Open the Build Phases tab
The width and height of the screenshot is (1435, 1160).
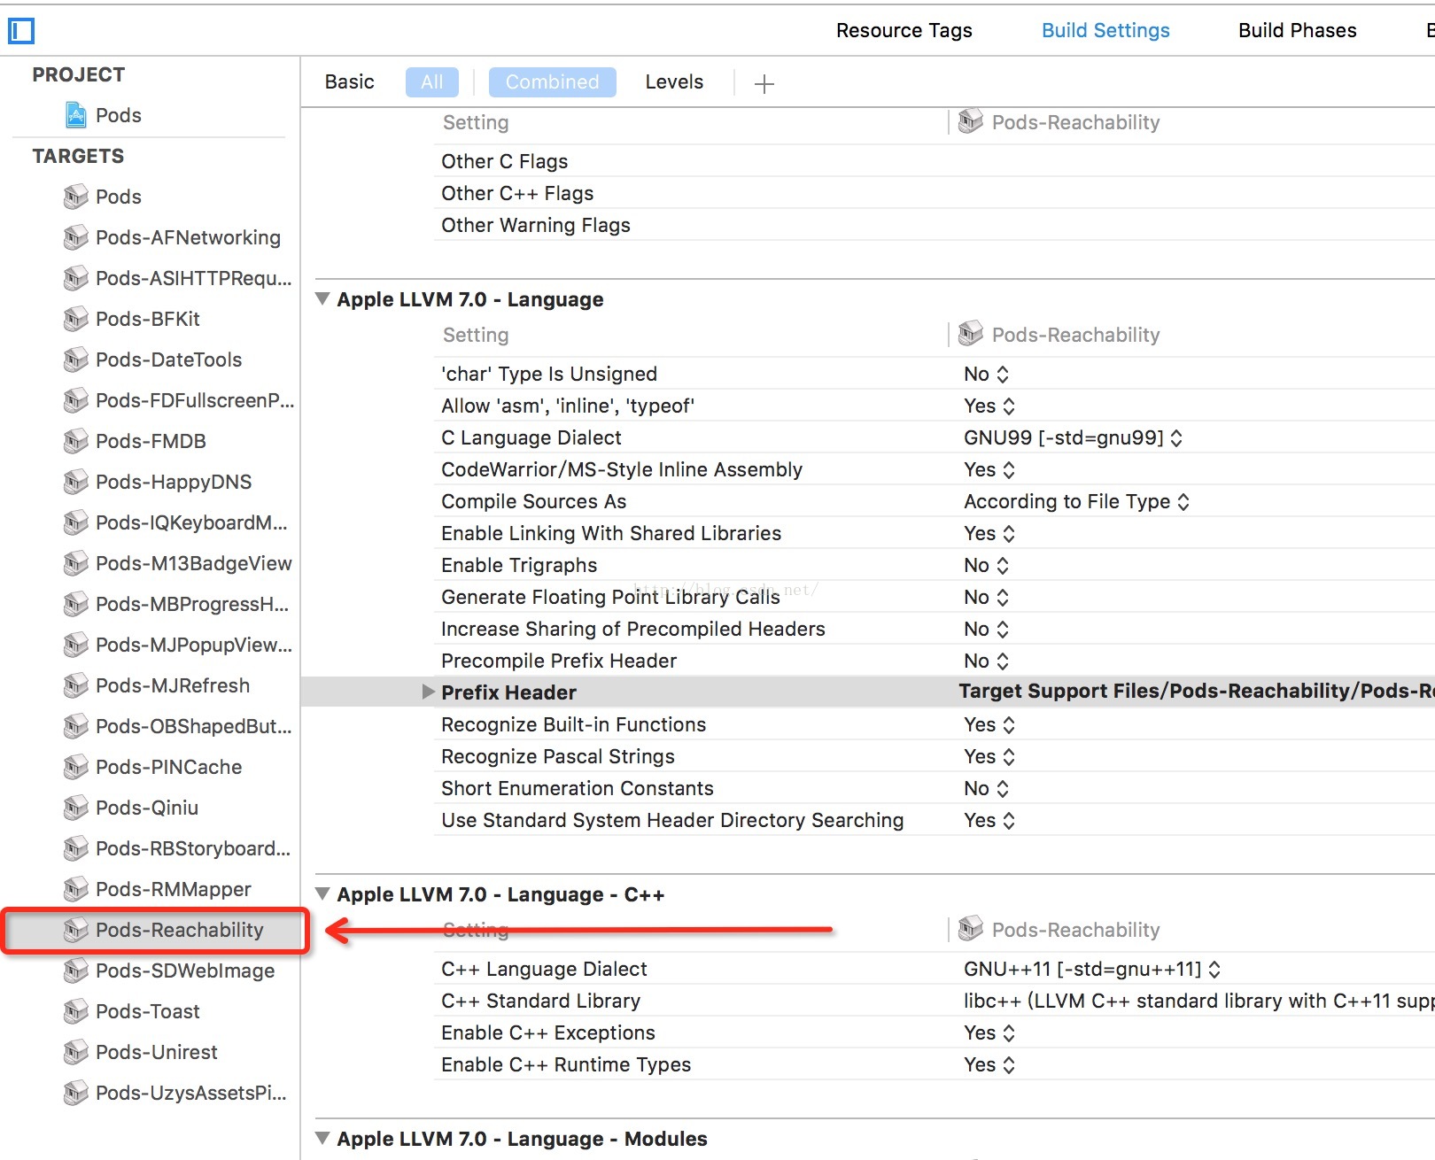pyautogui.click(x=1297, y=30)
